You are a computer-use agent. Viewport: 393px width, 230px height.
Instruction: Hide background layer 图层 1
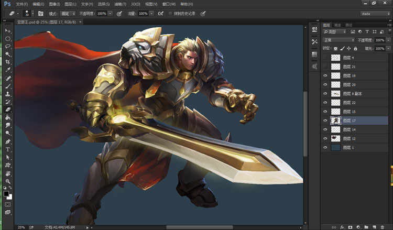[325, 148]
